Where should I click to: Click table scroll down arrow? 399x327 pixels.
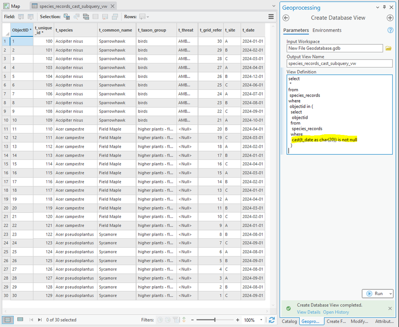point(273,305)
